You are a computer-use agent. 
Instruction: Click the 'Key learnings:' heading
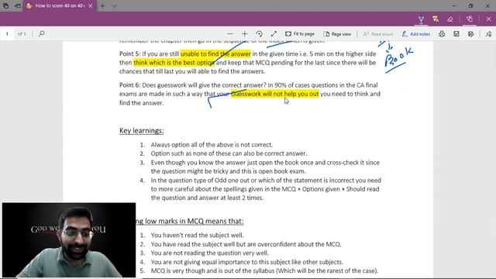[x=141, y=130]
